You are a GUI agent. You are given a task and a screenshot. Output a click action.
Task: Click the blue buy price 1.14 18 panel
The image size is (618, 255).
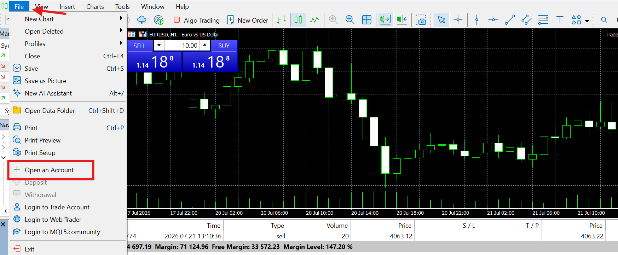click(x=210, y=62)
